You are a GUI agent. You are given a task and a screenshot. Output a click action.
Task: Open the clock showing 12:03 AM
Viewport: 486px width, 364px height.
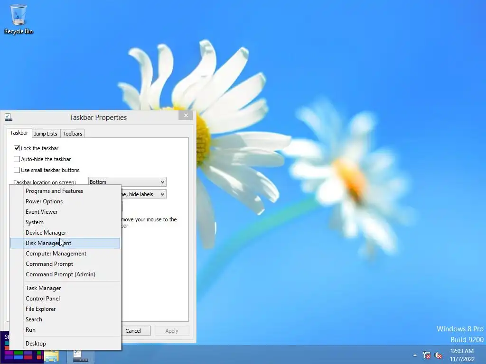tap(462, 355)
